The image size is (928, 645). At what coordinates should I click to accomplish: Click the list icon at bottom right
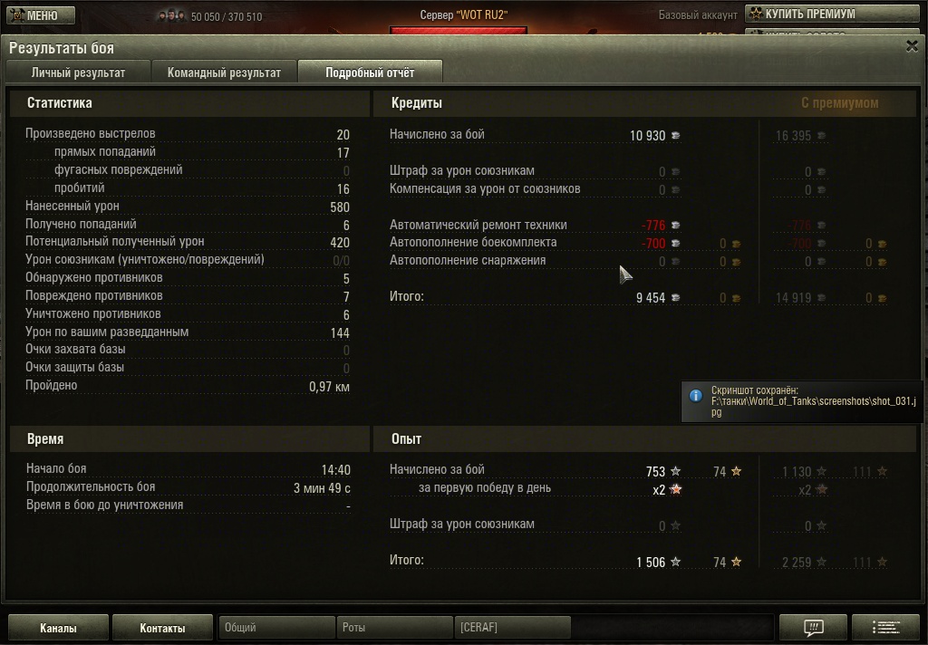pos(885,627)
